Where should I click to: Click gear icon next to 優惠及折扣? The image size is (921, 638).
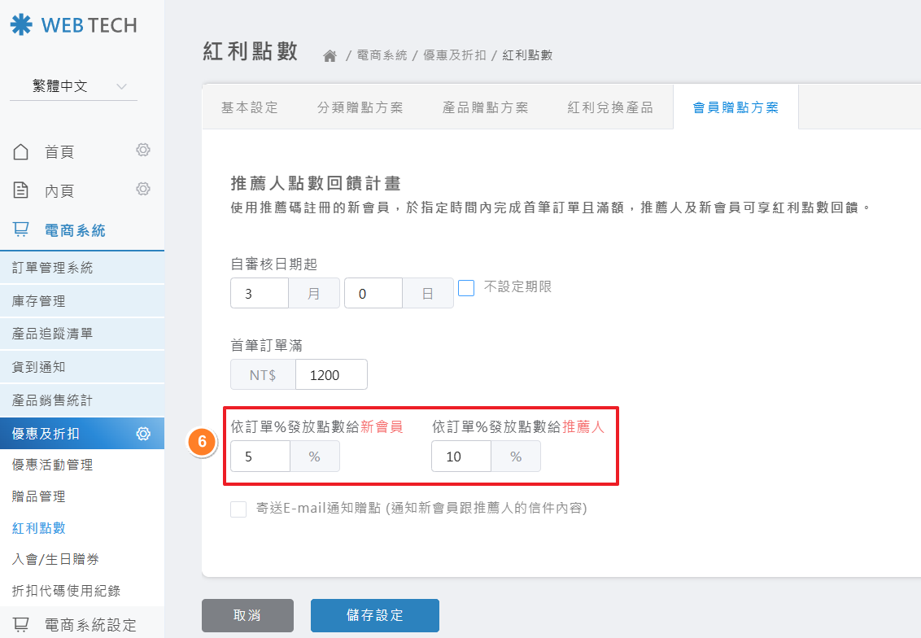(143, 434)
